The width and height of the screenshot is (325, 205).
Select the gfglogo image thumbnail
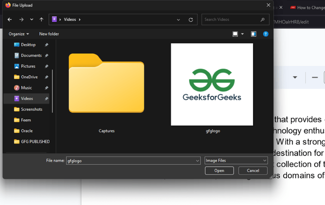212,84
